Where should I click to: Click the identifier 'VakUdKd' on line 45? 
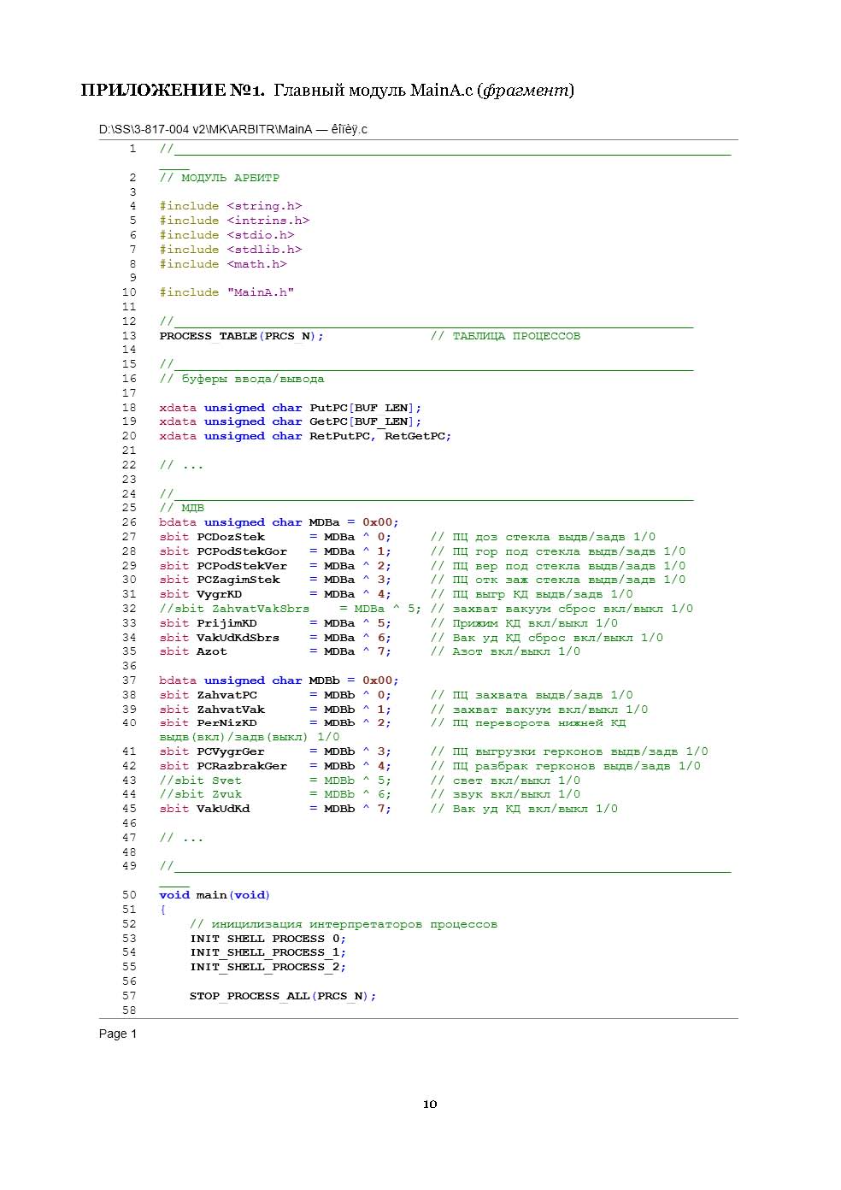pos(223,809)
